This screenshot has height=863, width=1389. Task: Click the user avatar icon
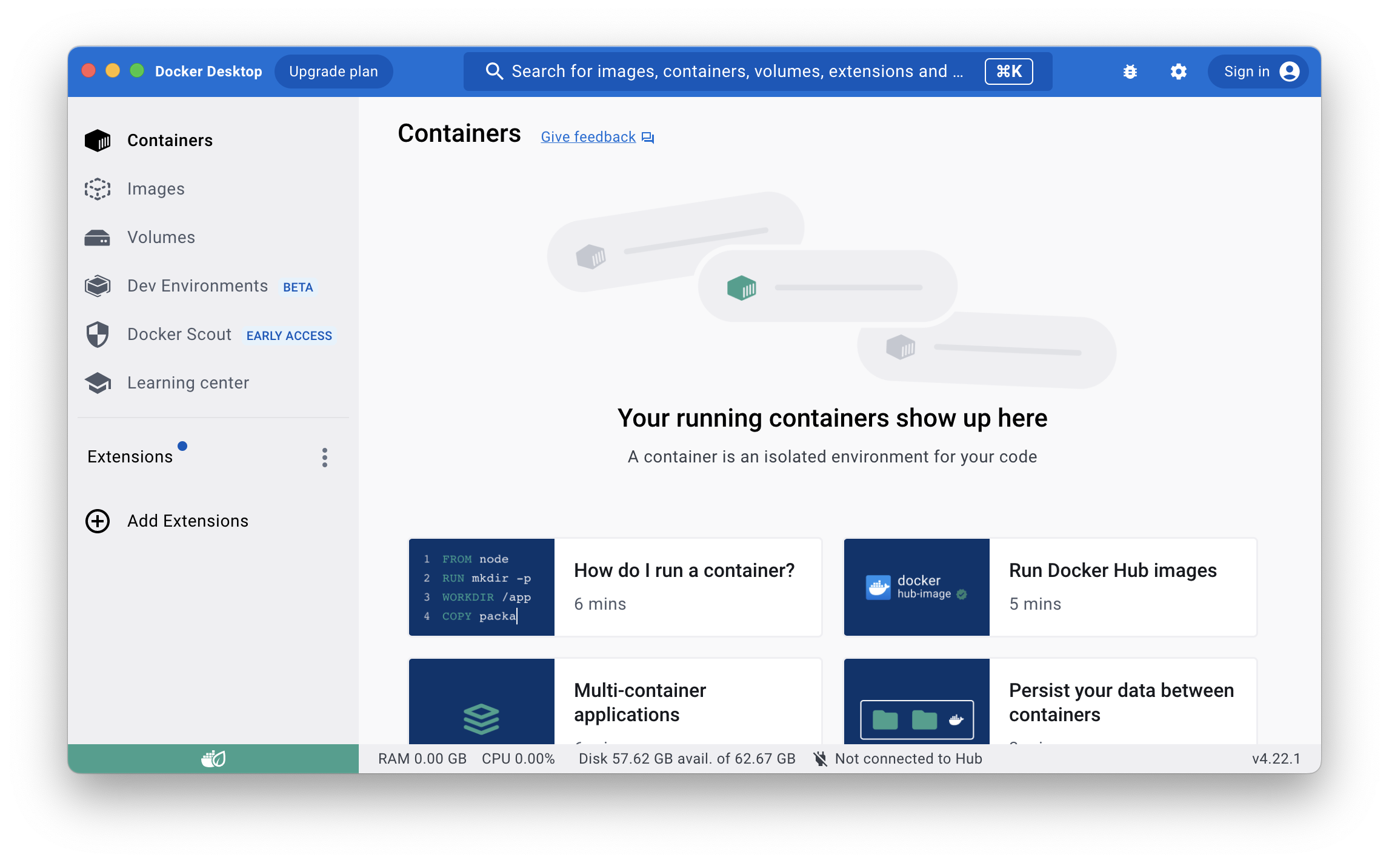[1289, 72]
